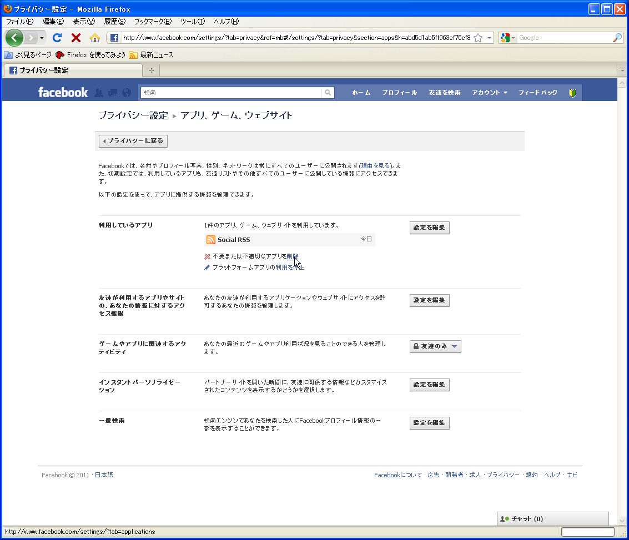Click the Google search box
The width and height of the screenshot is (629, 540).
point(565,38)
